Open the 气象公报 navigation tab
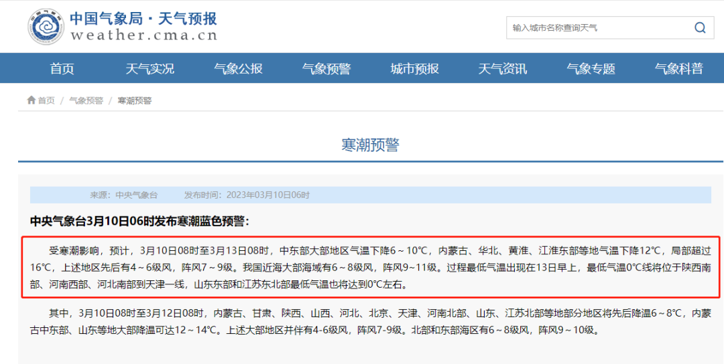Screen dimensions: 724x364 coord(238,69)
